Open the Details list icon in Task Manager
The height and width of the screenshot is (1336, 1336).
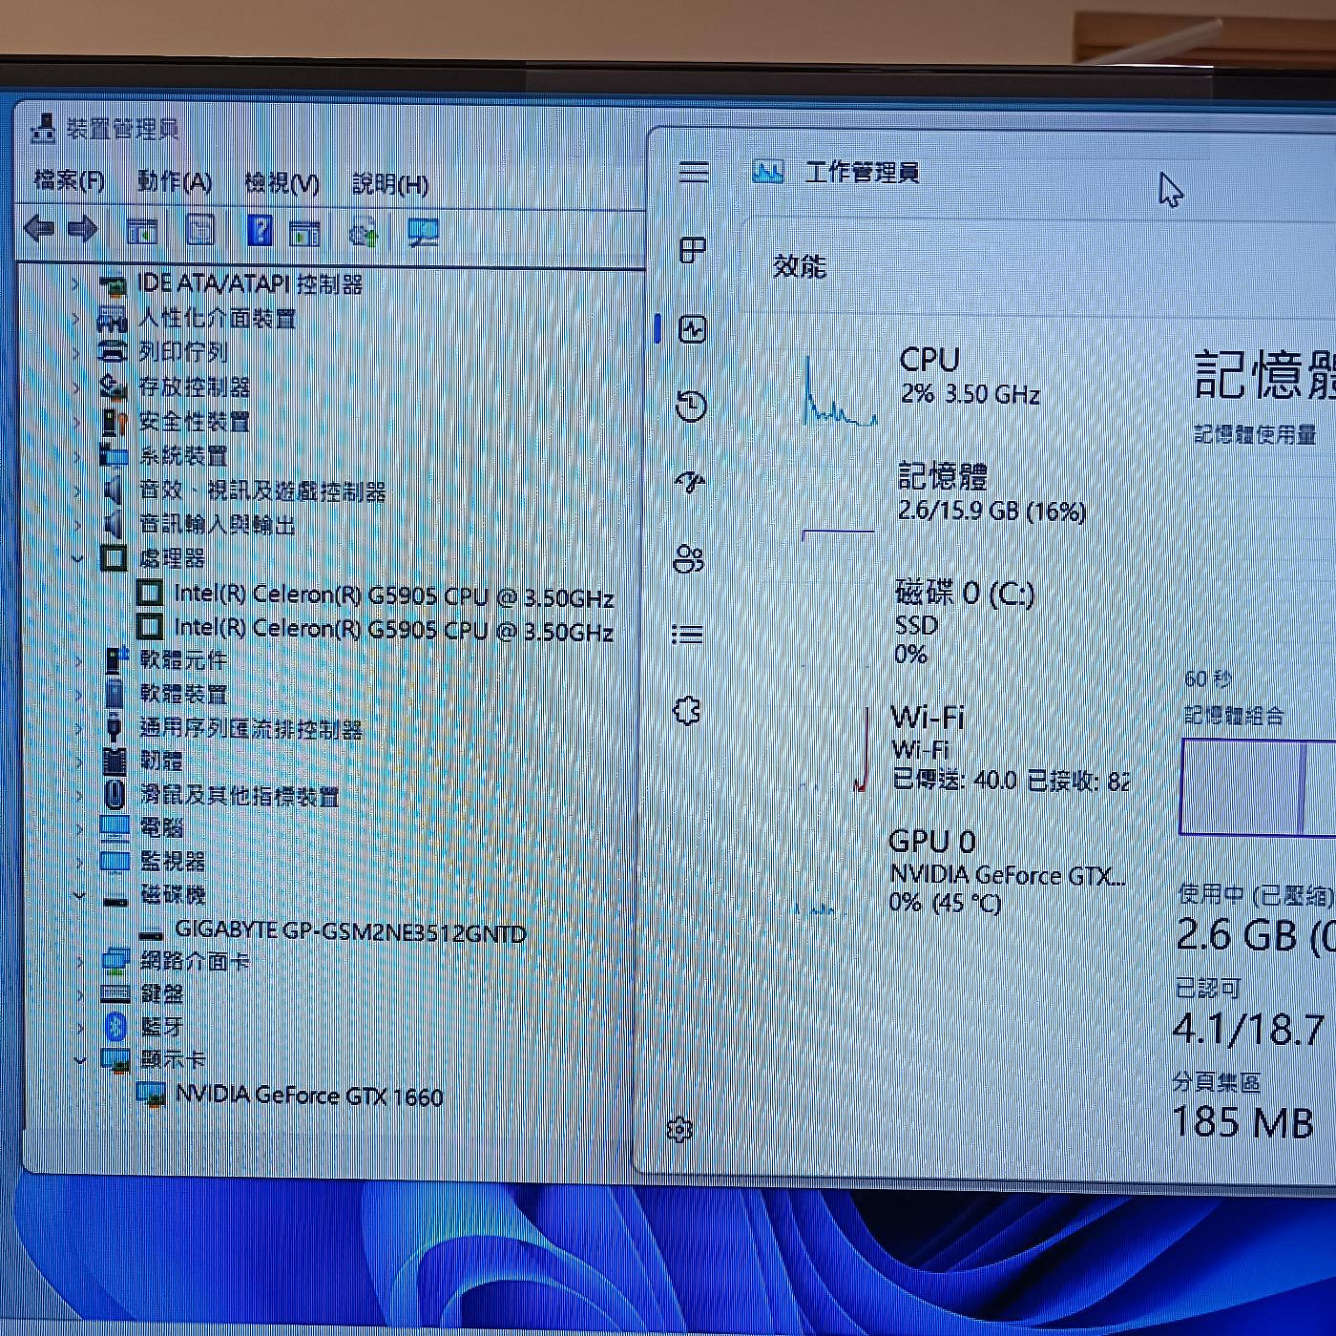click(687, 635)
